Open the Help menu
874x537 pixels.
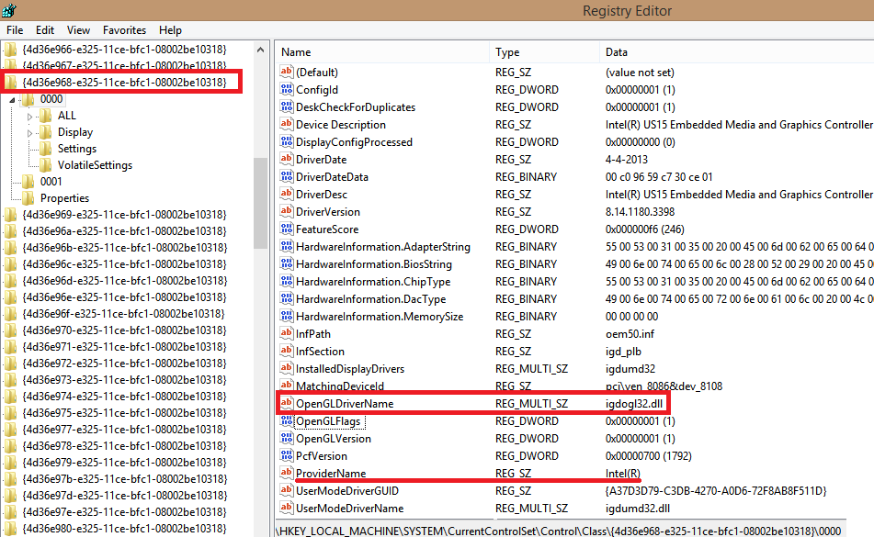pos(170,30)
